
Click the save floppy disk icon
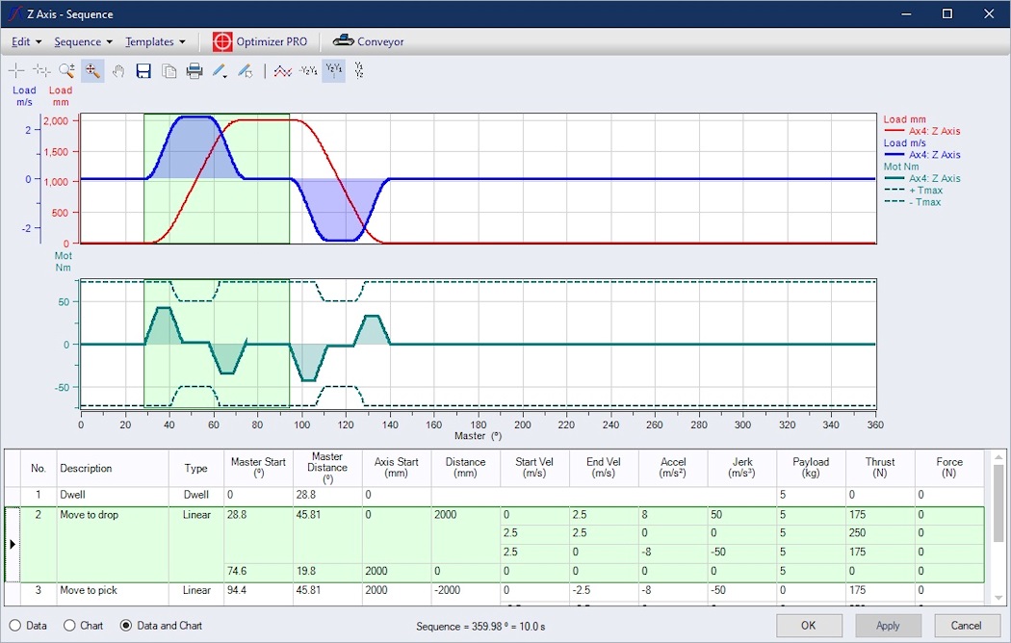[143, 70]
